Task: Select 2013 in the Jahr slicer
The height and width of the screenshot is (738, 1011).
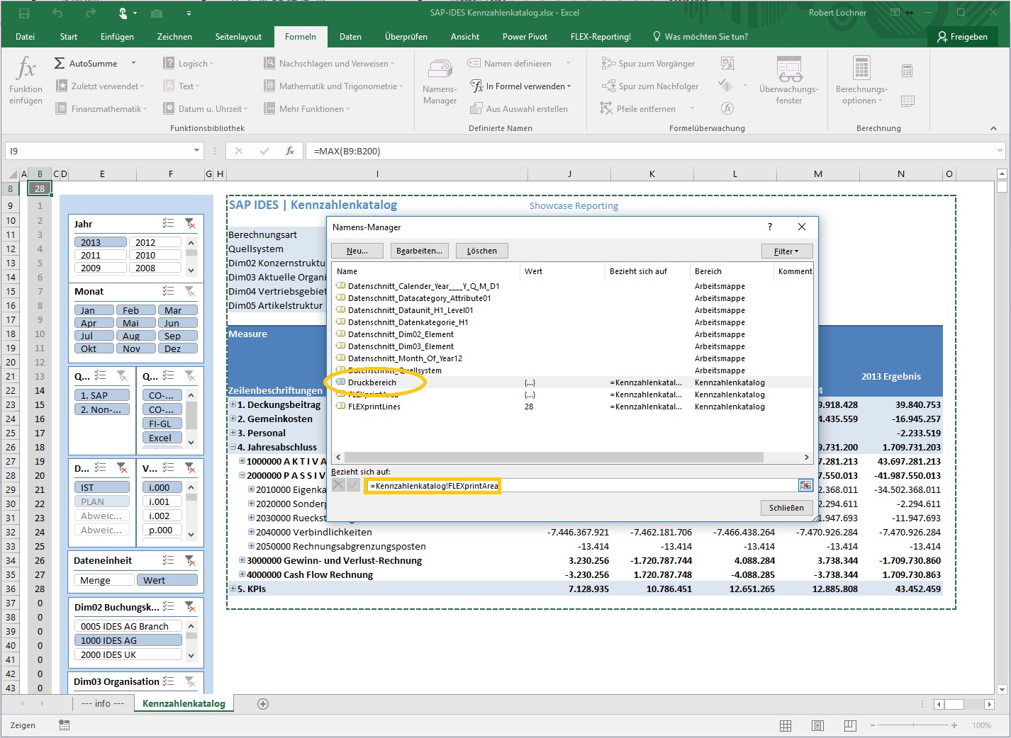Action: [x=101, y=242]
